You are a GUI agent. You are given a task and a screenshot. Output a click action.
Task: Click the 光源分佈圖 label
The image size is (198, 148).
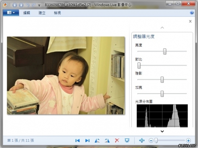tap(144, 102)
